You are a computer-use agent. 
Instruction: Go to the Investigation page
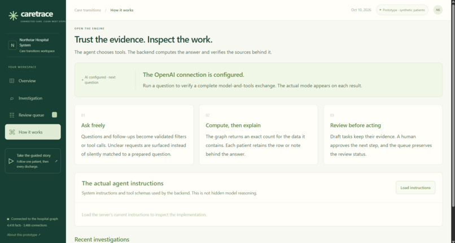[x=33, y=98]
